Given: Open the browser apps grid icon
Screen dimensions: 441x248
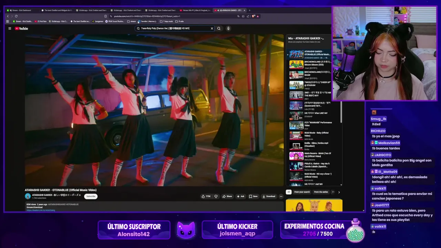Looking at the screenshot, I should [8, 21].
